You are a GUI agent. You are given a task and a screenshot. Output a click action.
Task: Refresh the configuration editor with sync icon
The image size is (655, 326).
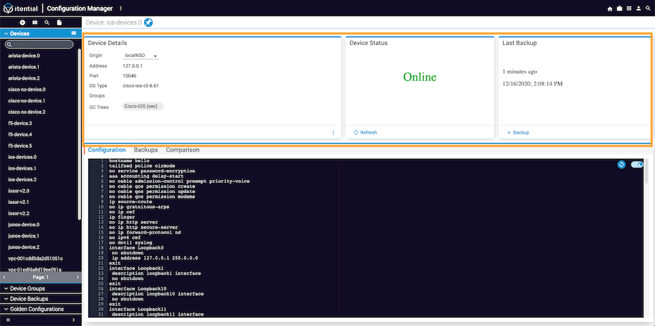click(621, 165)
